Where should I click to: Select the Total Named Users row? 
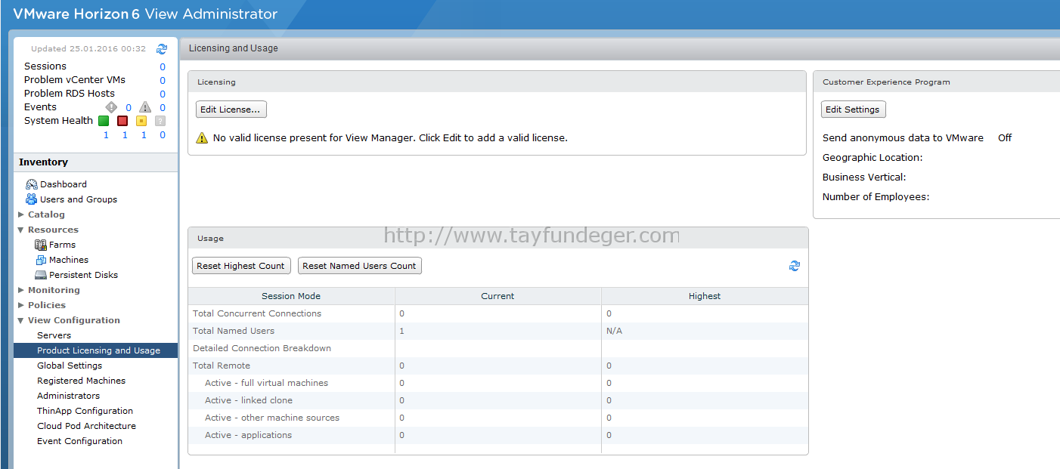pyautogui.click(x=498, y=331)
